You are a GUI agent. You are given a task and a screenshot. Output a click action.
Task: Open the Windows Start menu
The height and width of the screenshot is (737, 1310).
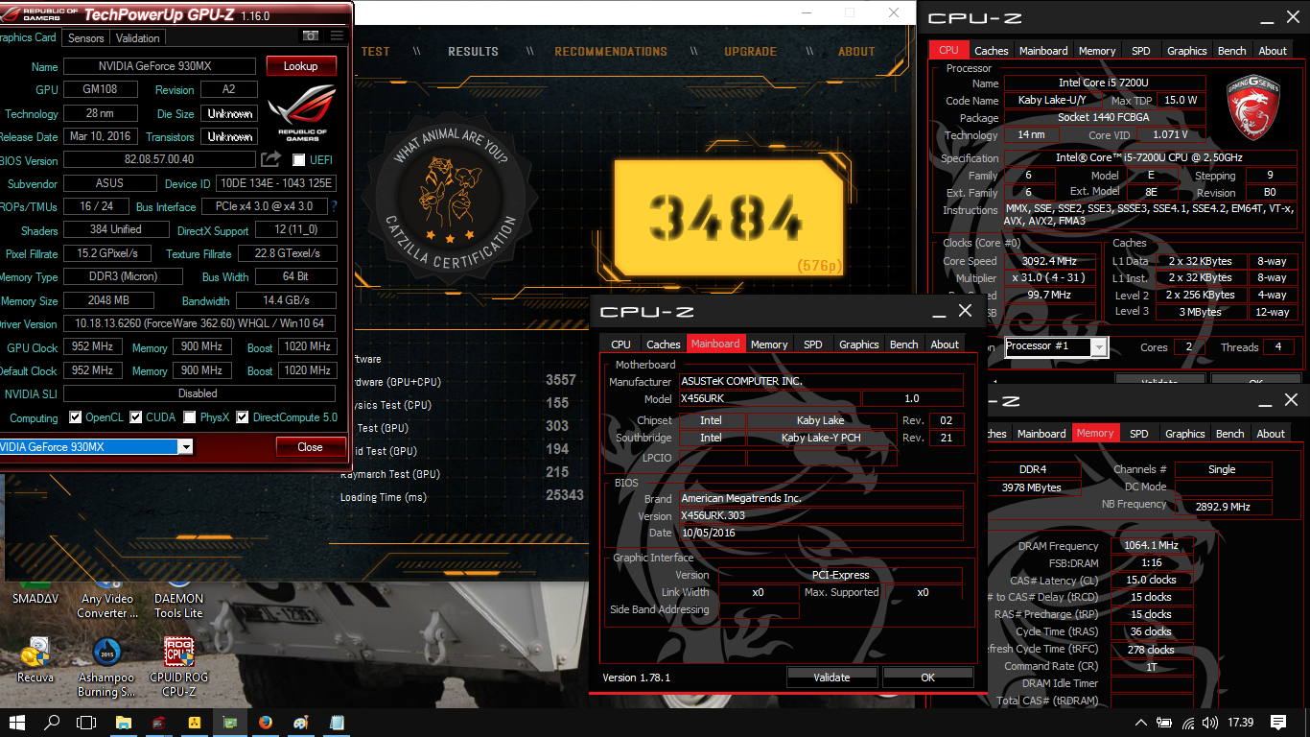[17, 722]
